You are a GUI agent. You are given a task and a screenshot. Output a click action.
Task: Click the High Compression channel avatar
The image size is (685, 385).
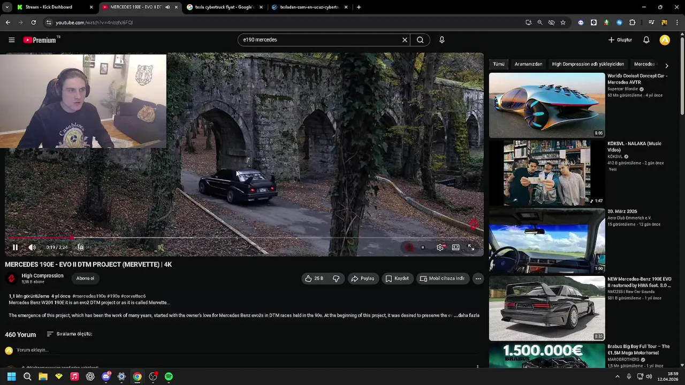pos(11,279)
